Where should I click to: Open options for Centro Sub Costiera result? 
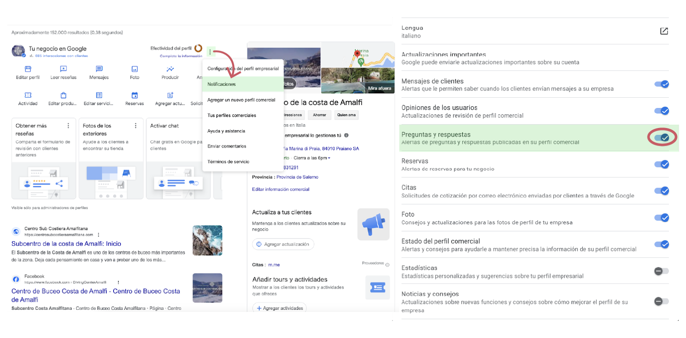[x=99, y=235]
